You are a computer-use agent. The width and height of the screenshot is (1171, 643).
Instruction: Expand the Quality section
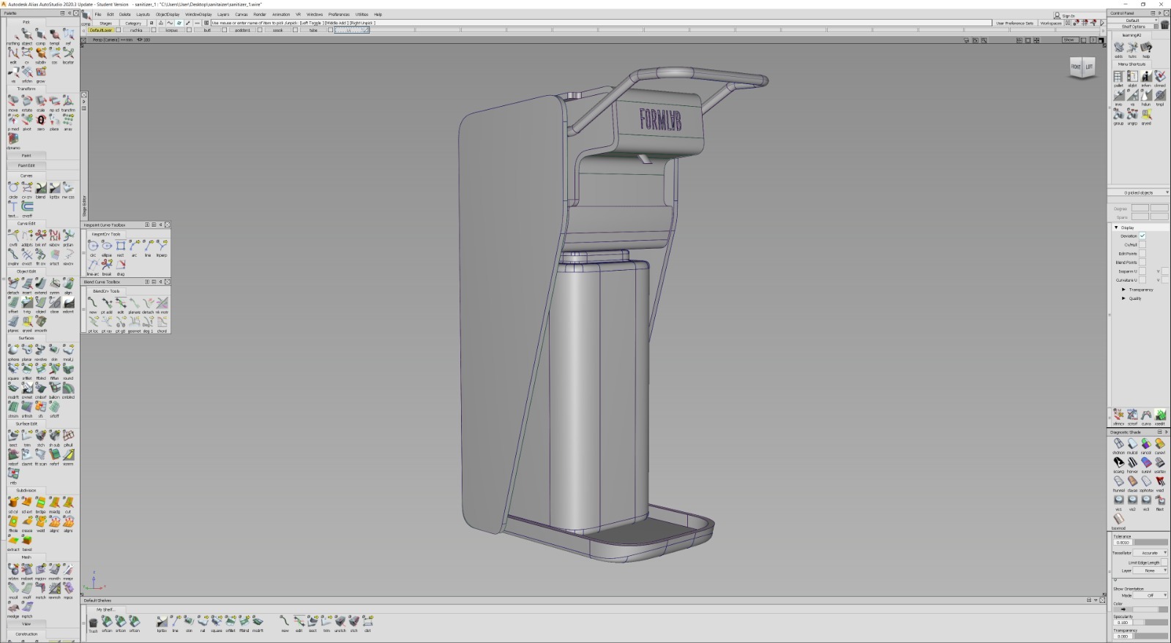pyautogui.click(x=1124, y=298)
